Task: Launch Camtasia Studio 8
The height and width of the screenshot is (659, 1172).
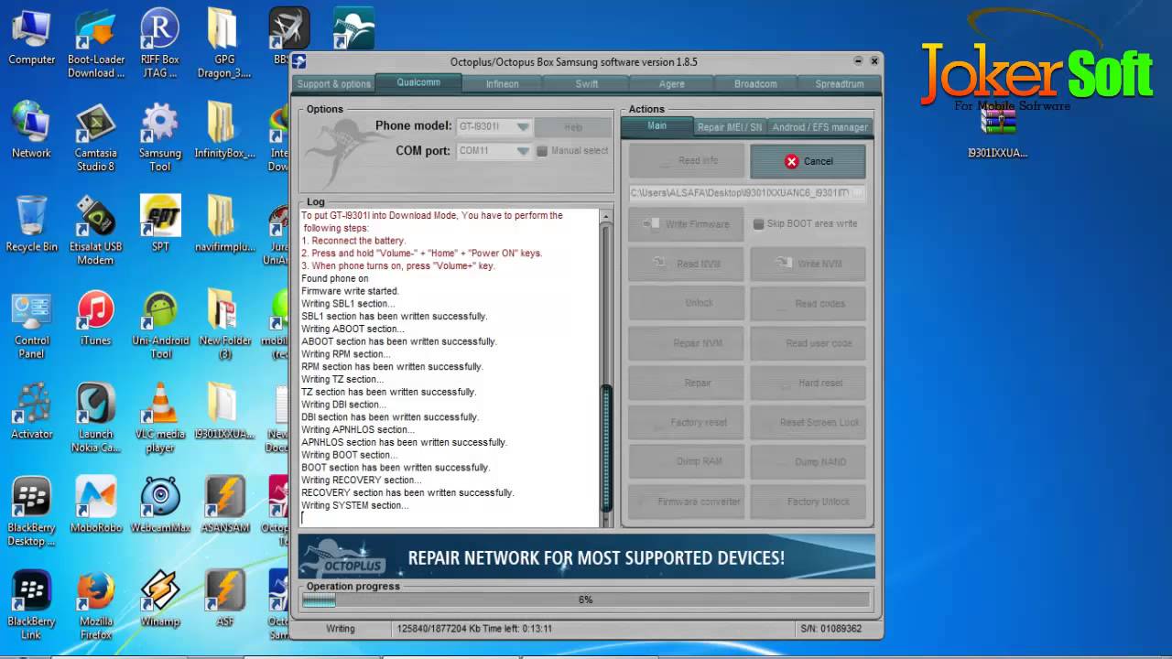Action: pos(96,137)
